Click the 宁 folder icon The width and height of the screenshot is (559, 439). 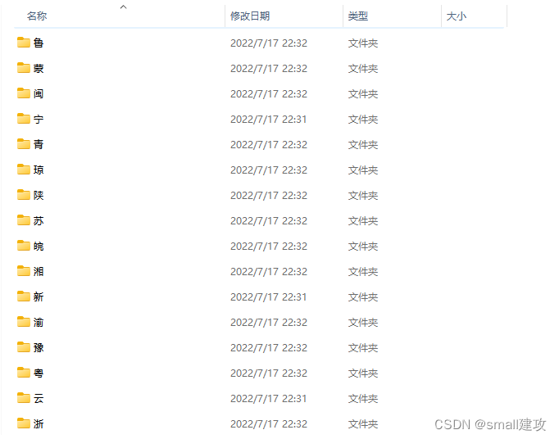tap(24, 119)
